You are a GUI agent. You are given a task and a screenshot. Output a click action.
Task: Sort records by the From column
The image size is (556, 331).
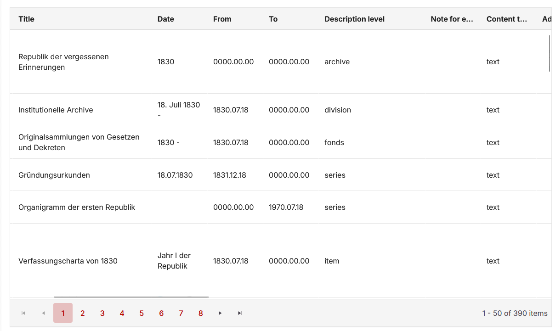tap(222, 19)
